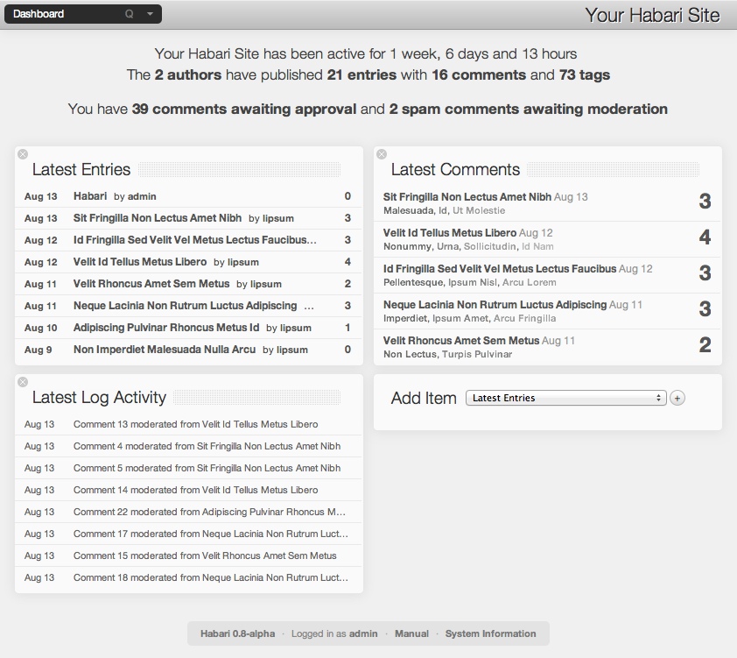Click the admin user link in footer
The width and height of the screenshot is (737, 658).
363,633
